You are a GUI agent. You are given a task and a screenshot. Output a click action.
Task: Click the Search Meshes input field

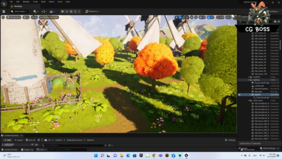(x=73, y=145)
